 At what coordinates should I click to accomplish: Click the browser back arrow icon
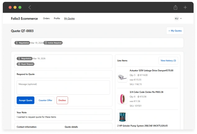(x=30, y=7)
